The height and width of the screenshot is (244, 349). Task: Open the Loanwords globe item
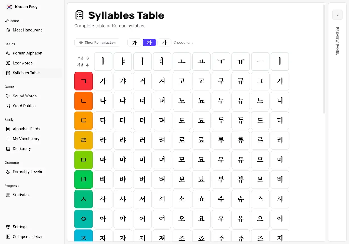[x=8, y=63]
